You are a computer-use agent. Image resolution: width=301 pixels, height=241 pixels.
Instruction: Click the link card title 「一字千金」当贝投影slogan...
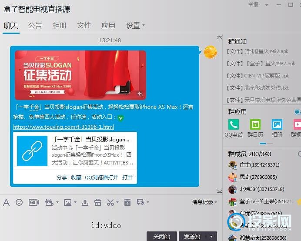click(90, 139)
